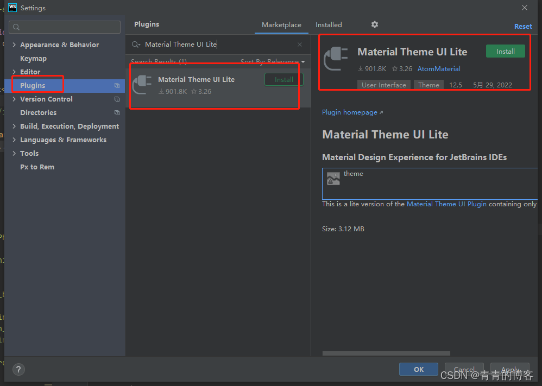Click the large plug icon in details

[336, 59]
